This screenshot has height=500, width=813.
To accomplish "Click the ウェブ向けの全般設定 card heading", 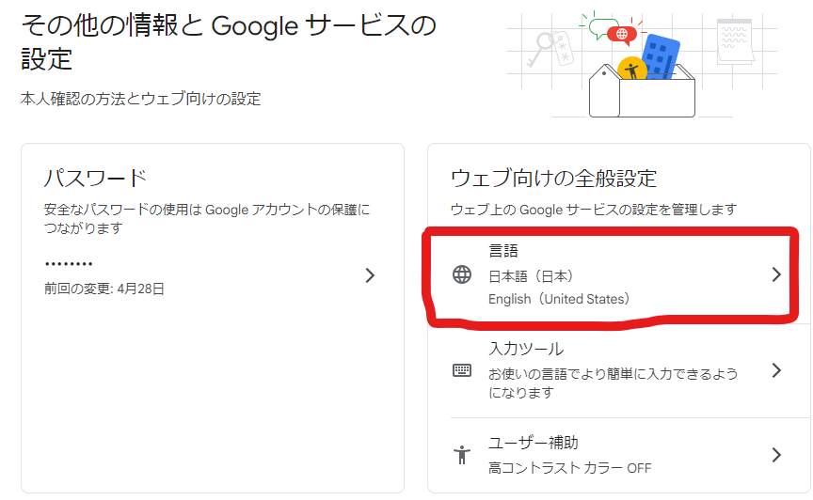I will pyautogui.click(x=553, y=179).
